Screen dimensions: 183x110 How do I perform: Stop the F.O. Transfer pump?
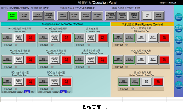(103, 38)
